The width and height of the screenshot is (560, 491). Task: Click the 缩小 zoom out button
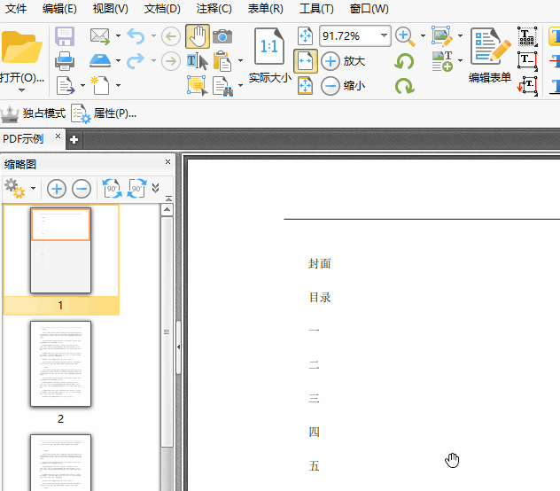click(343, 86)
